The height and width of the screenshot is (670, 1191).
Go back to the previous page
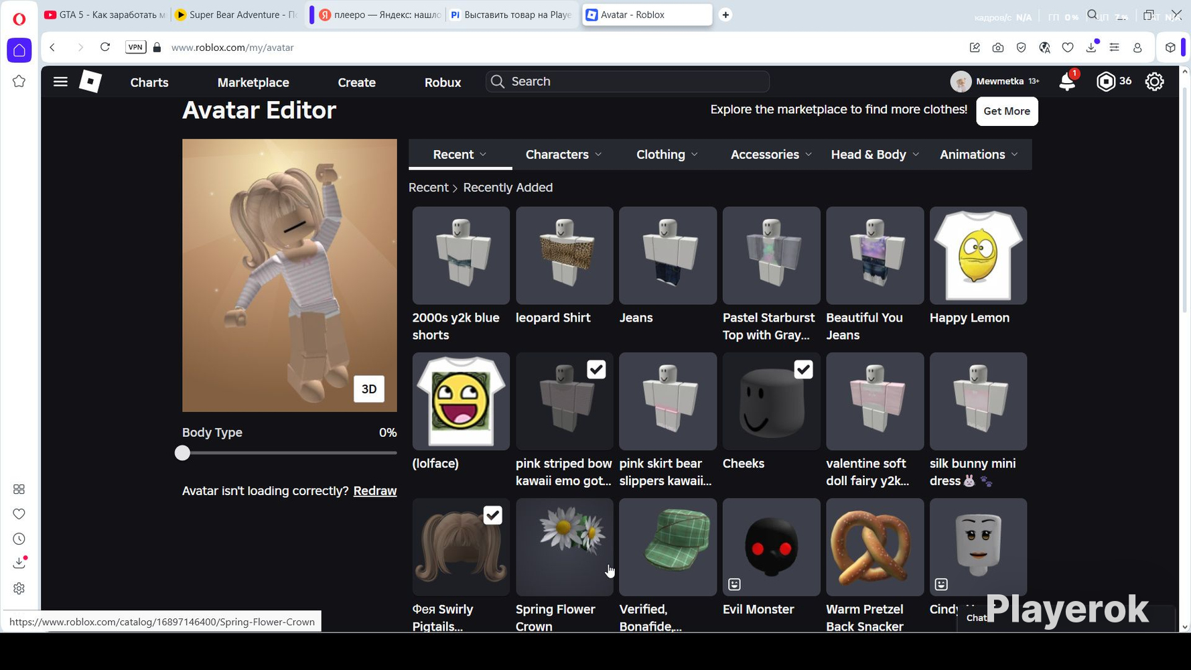(x=52, y=47)
